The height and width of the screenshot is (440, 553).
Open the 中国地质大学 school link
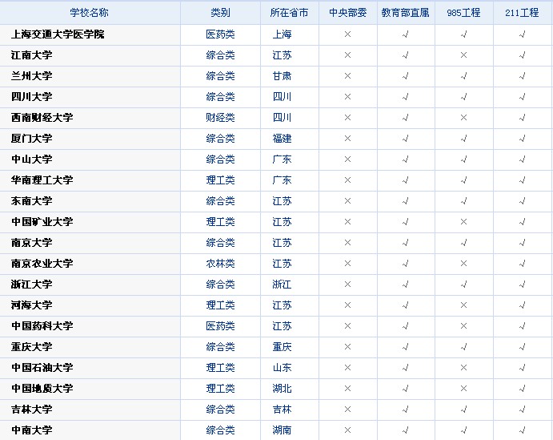(42, 389)
